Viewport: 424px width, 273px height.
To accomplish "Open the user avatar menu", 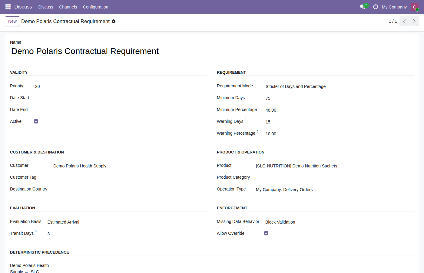I will [415, 7].
